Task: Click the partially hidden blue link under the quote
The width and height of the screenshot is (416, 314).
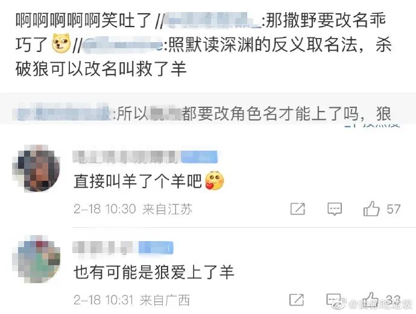Action: coord(372,125)
